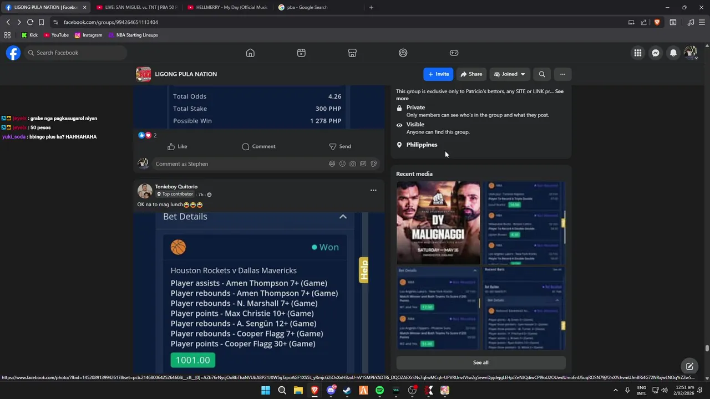Screen dimensions: 710x399
Task: Open taskbar Search
Action: [x=282, y=390]
